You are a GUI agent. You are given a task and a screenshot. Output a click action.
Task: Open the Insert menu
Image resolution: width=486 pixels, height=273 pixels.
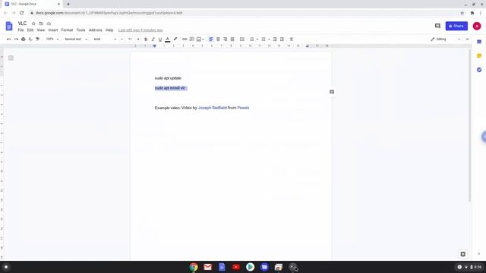point(53,30)
